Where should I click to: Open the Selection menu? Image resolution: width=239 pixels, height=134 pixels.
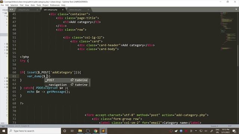coord(14,5)
